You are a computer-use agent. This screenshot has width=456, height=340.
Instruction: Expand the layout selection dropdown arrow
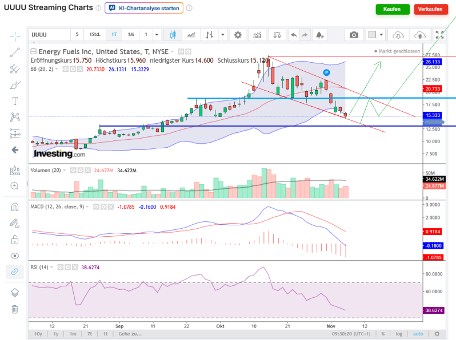[381, 35]
